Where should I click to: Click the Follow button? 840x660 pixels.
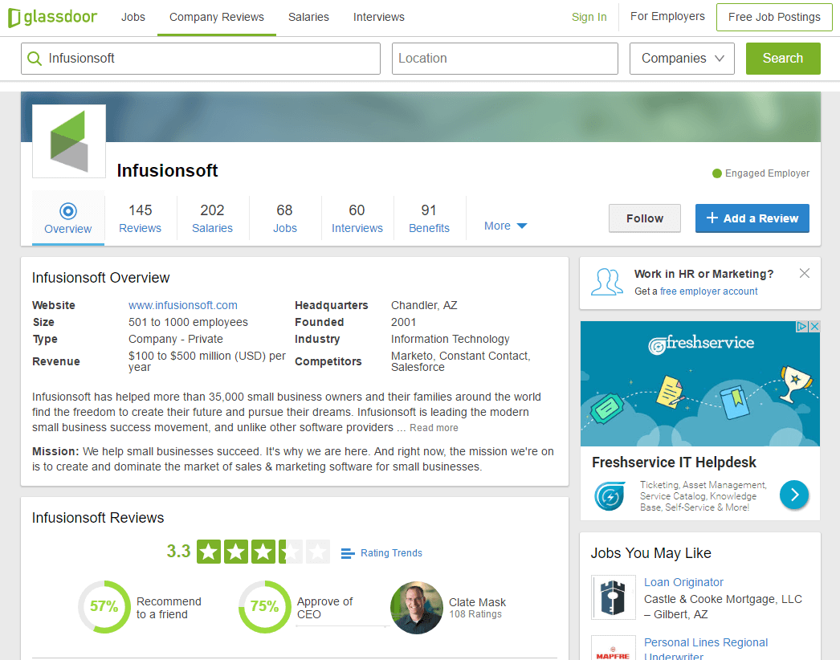645,218
